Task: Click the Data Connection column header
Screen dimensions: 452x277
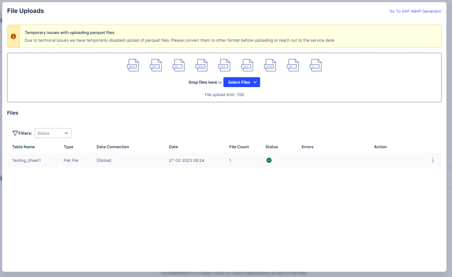Action: tap(113, 147)
